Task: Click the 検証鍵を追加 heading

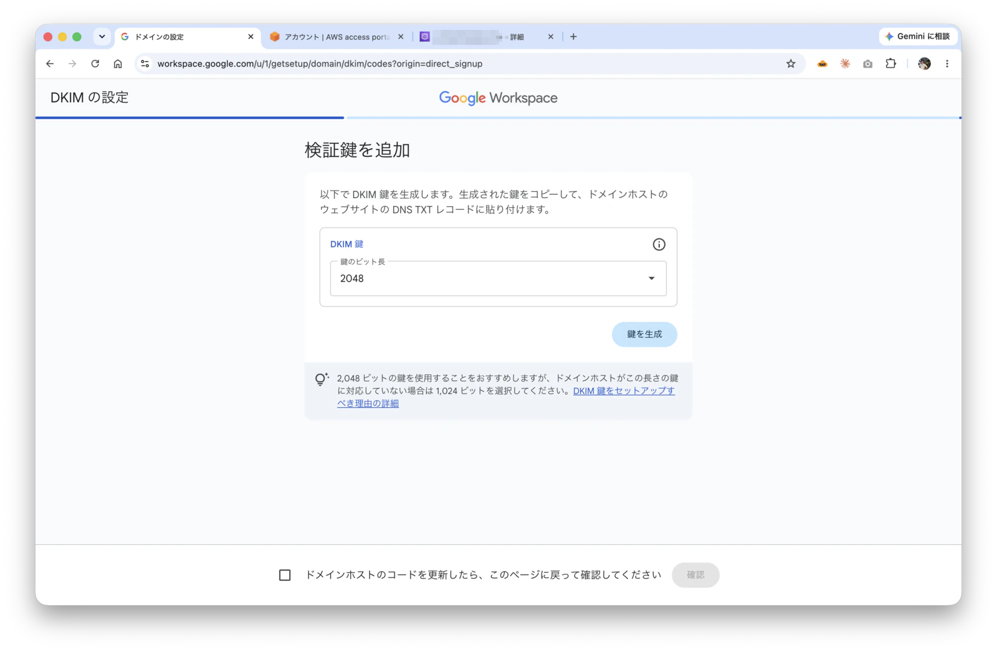Action: 357,150
